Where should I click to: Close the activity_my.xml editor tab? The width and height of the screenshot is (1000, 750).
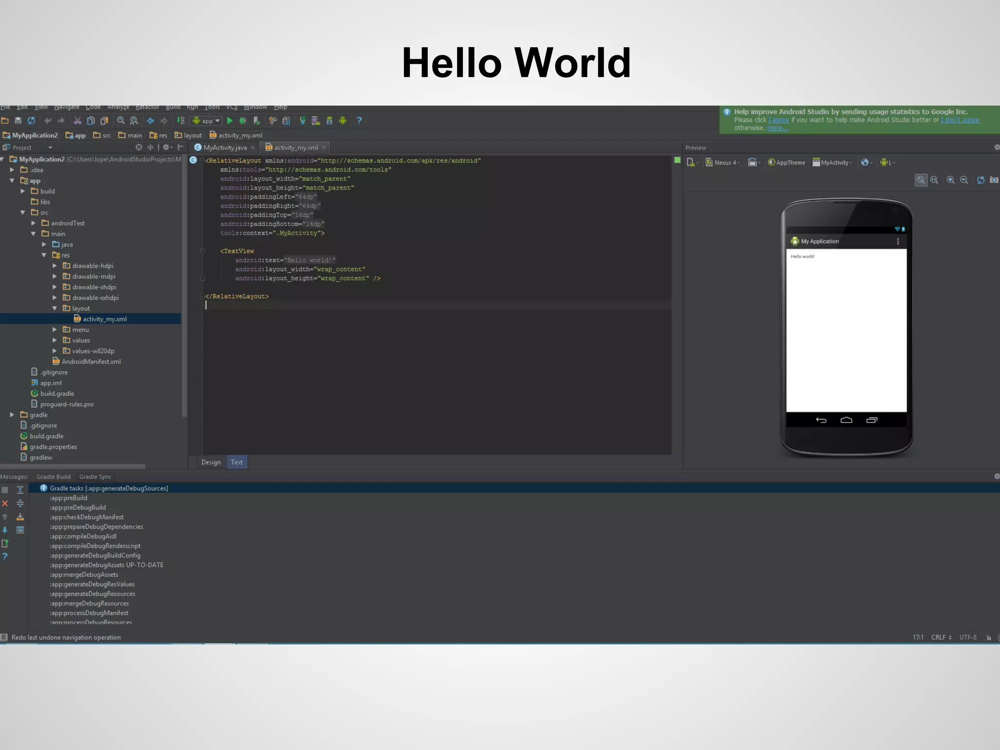click(324, 147)
